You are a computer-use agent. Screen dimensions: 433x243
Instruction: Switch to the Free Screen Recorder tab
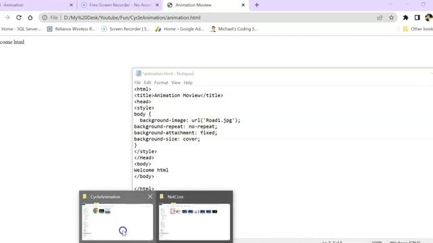tap(120, 5)
